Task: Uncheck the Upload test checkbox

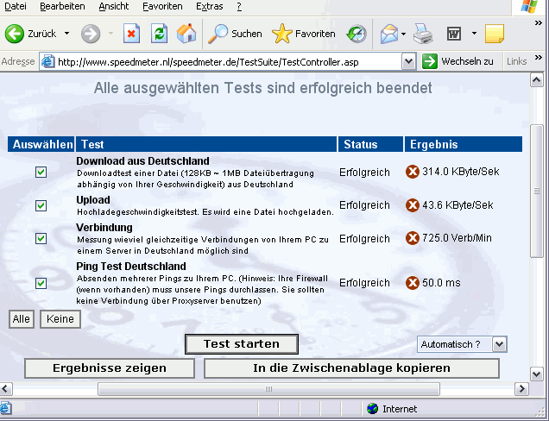Action: pos(41,205)
